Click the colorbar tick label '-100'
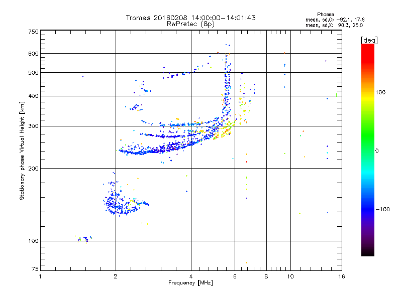Image resolution: width=402 pixels, height=301 pixels. click(382, 209)
